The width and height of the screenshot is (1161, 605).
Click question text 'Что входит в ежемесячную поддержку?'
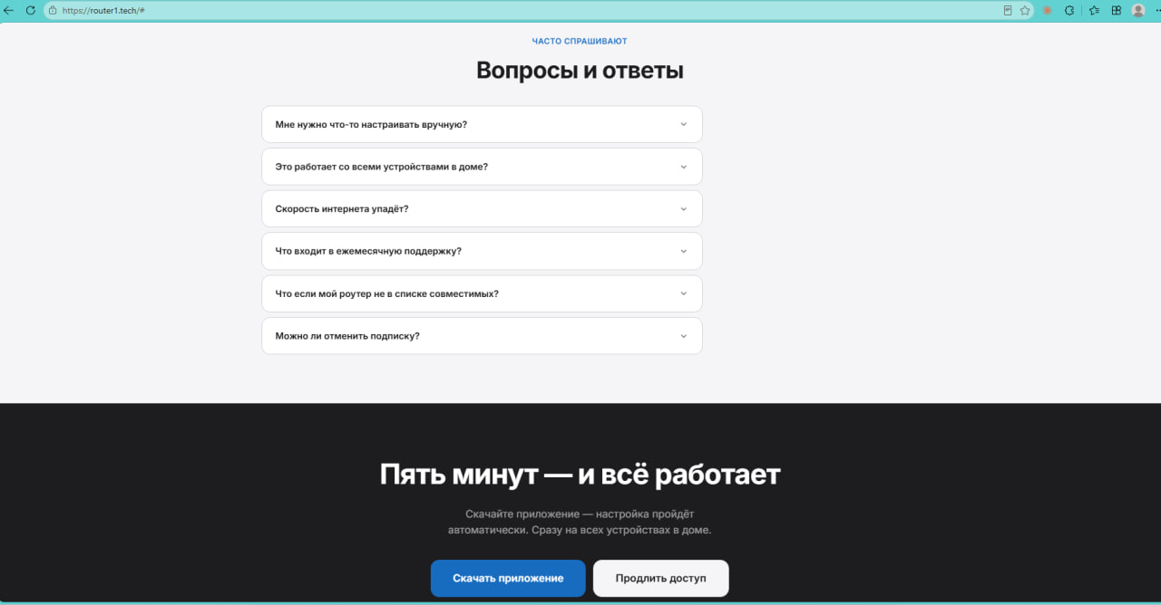pos(368,251)
